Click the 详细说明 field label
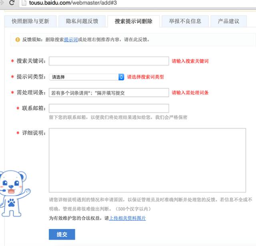The image size is (256, 246). (34, 133)
